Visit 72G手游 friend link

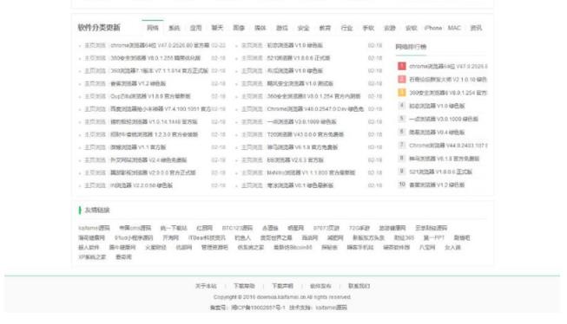[359, 228]
